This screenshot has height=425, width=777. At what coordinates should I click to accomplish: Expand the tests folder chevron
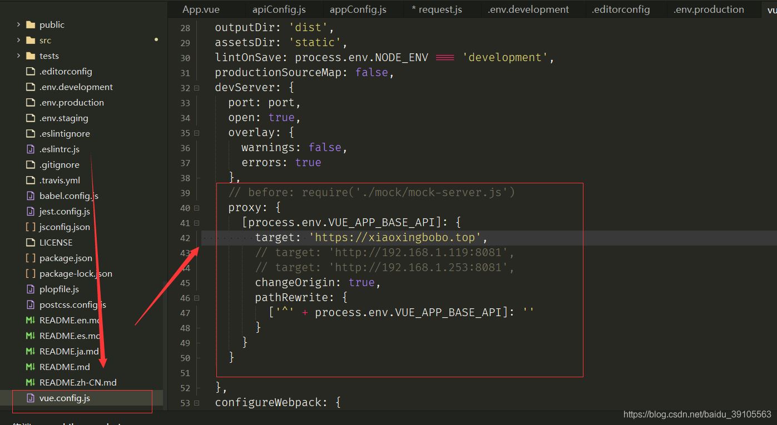coord(18,56)
